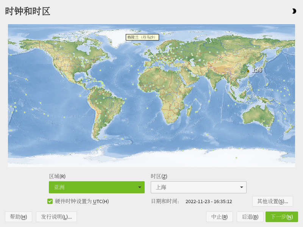The height and width of the screenshot is (227, 303).
Task: Go back with the 后退 button
Action: tap(250, 217)
